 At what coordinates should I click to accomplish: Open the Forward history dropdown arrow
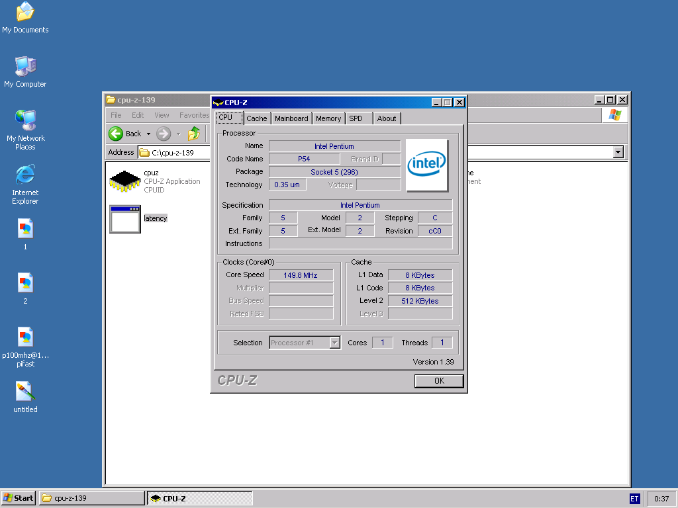click(179, 134)
